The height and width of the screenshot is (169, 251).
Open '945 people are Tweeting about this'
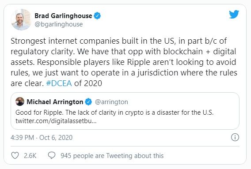112,156
